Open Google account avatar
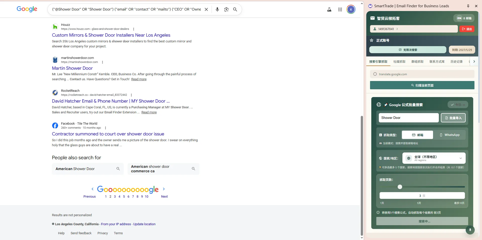 (351, 10)
